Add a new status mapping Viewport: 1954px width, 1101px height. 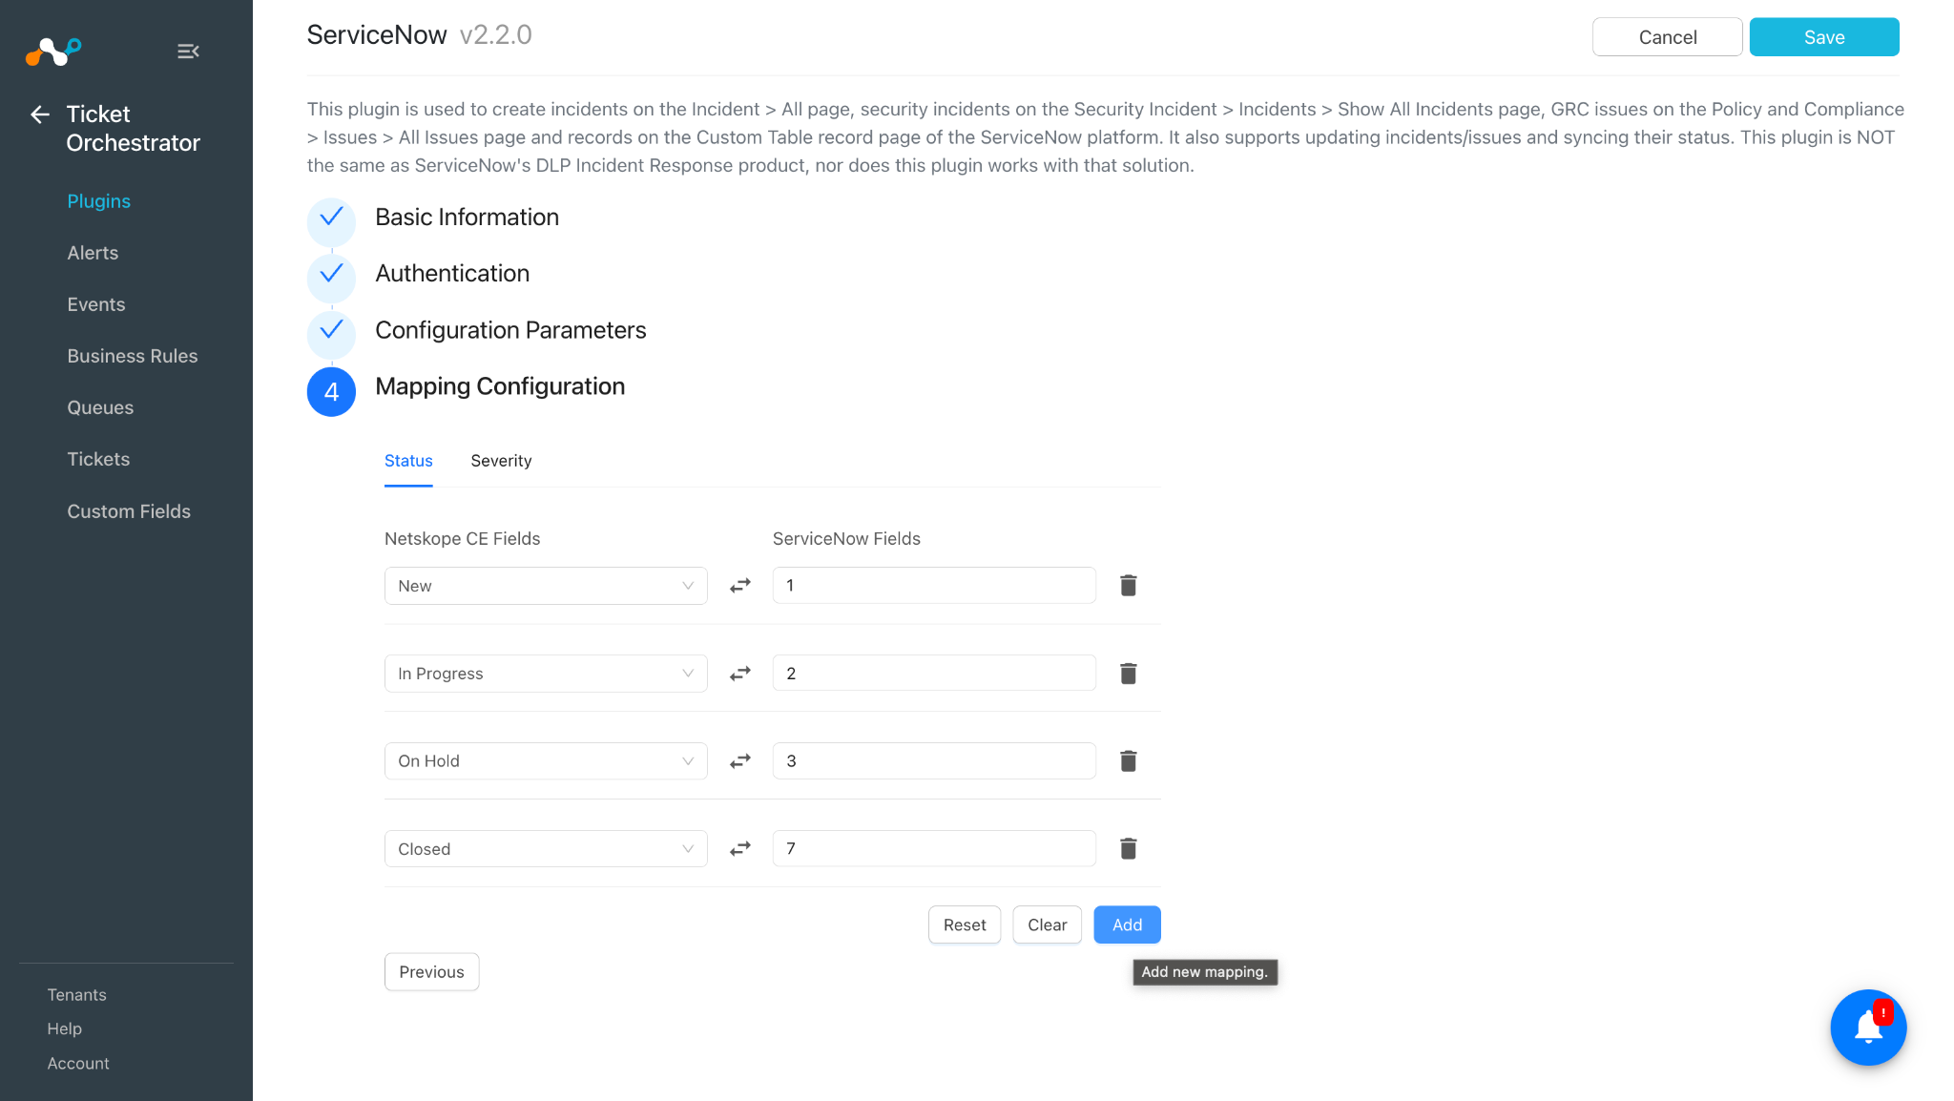1127,924
